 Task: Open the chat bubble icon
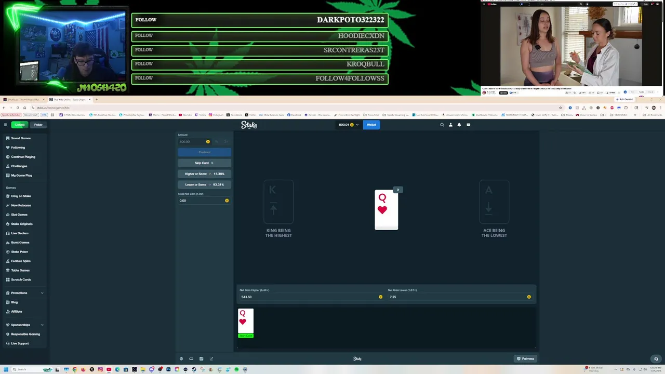click(x=468, y=125)
